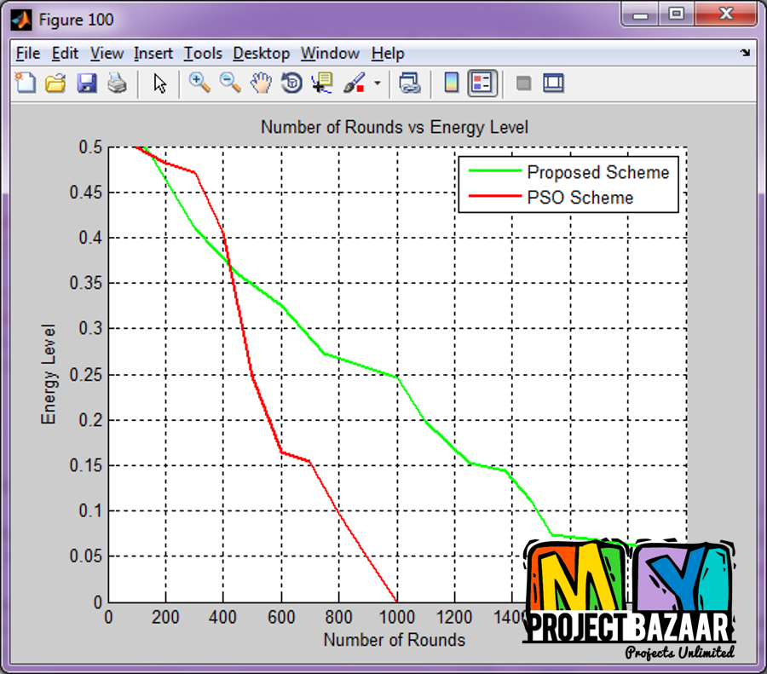Screen dimensions: 767x674
Task: Click the green Proposed Scheme legend line
Action: pos(494,172)
